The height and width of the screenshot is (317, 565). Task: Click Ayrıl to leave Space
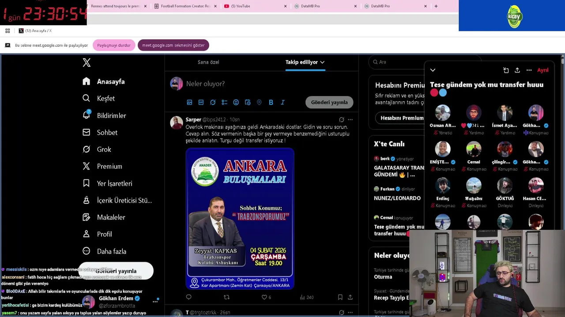[x=542, y=70]
